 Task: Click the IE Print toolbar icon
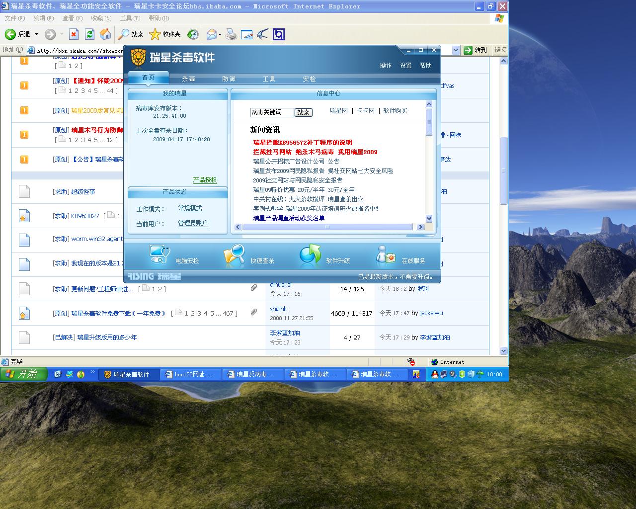point(231,34)
